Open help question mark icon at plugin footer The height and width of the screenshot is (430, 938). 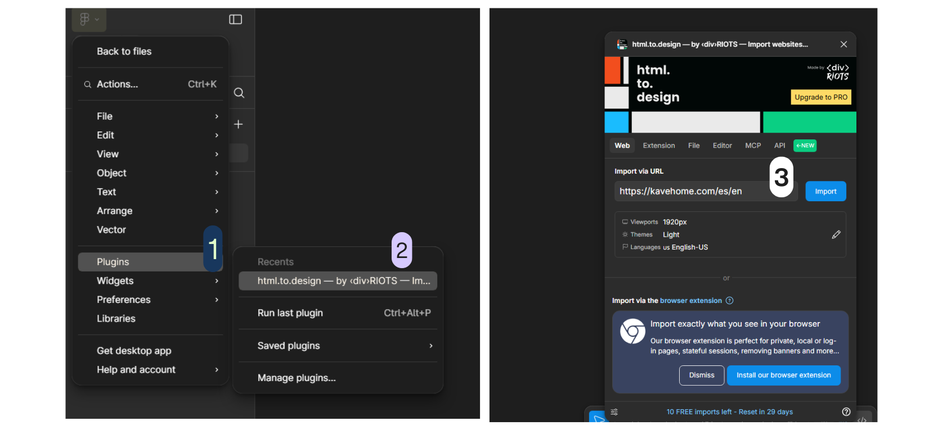point(846,412)
